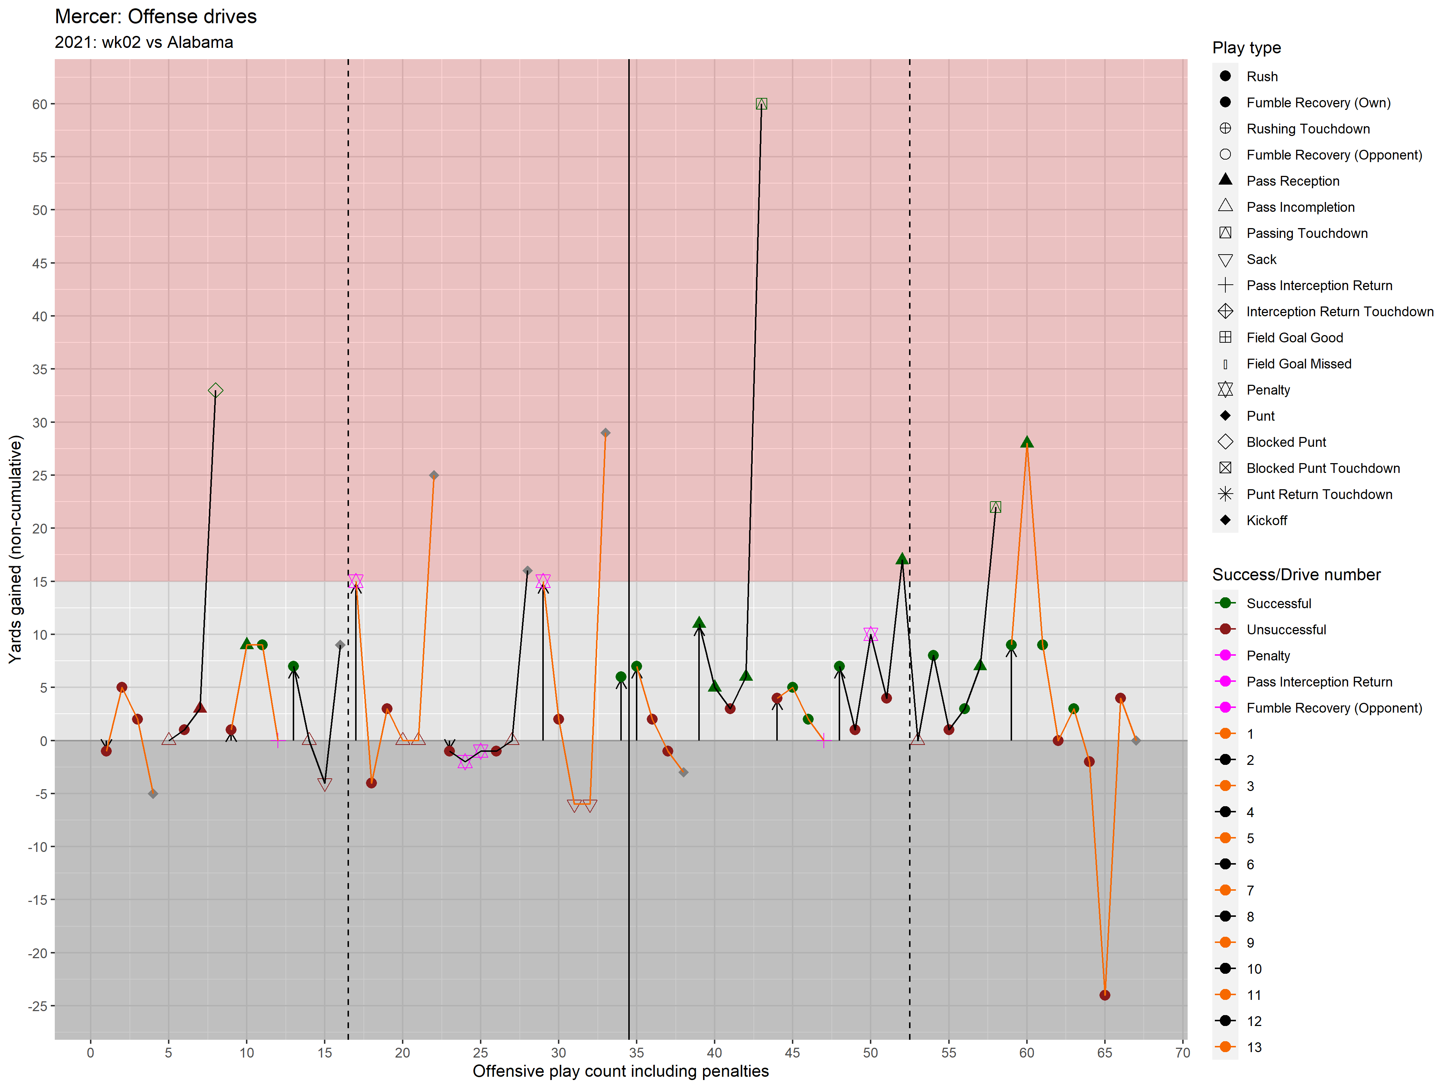Image resolution: width=1451 pixels, height=1088 pixels.
Task: Click the 'Mercer: Offense drives' chart title
Action: [156, 16]
